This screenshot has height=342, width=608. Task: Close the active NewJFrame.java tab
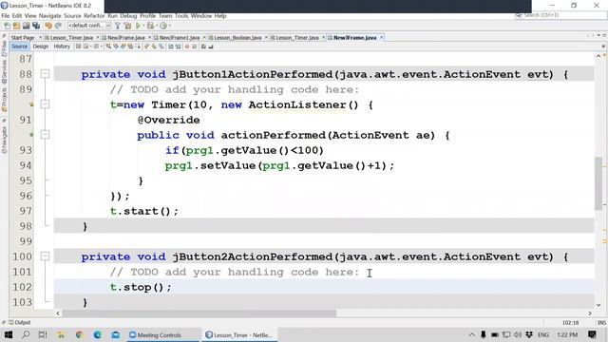(382, 38)
